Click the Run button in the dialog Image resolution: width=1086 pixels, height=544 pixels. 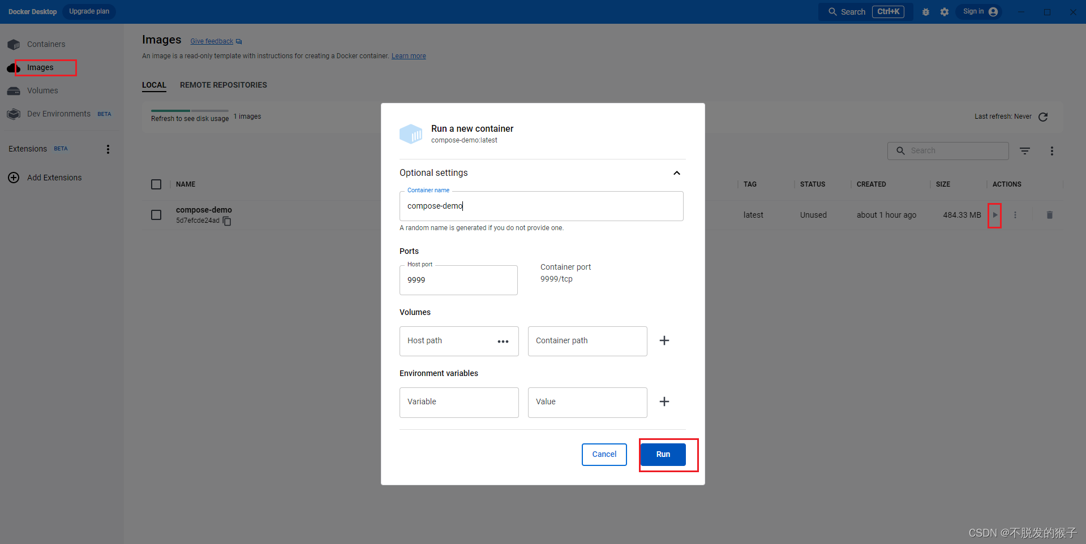point(663,454)
